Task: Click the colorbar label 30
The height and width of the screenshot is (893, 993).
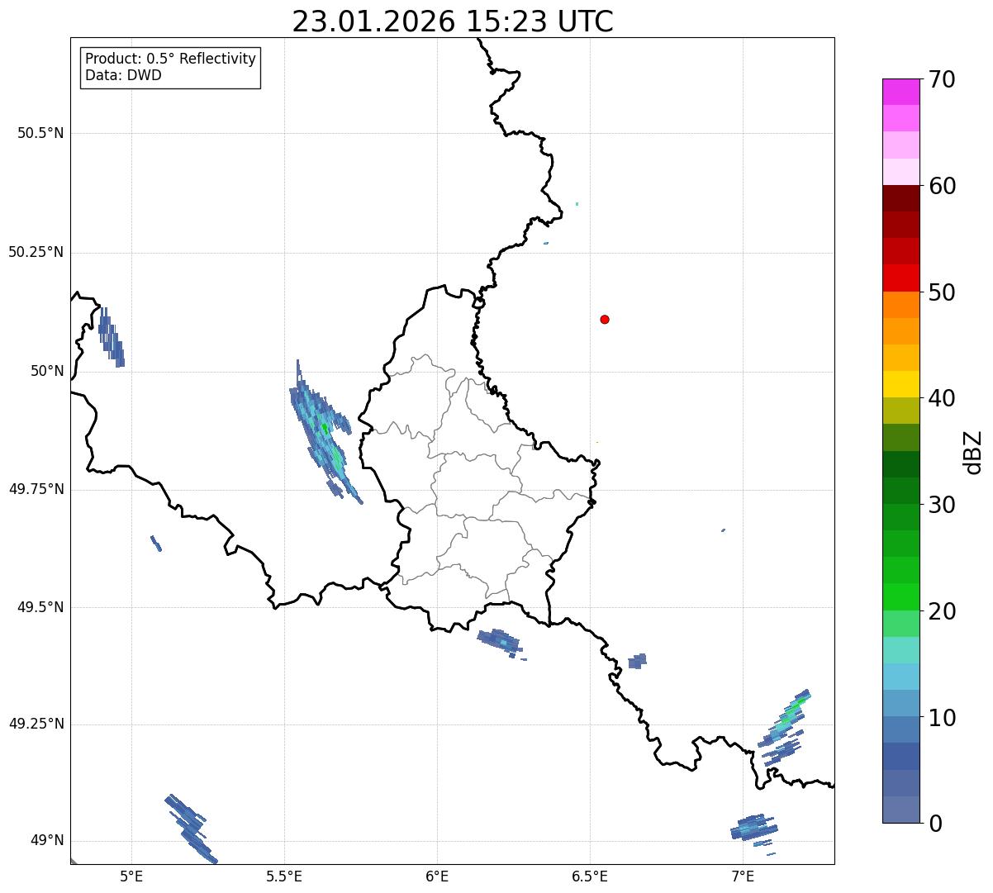Action: (942, 505)
